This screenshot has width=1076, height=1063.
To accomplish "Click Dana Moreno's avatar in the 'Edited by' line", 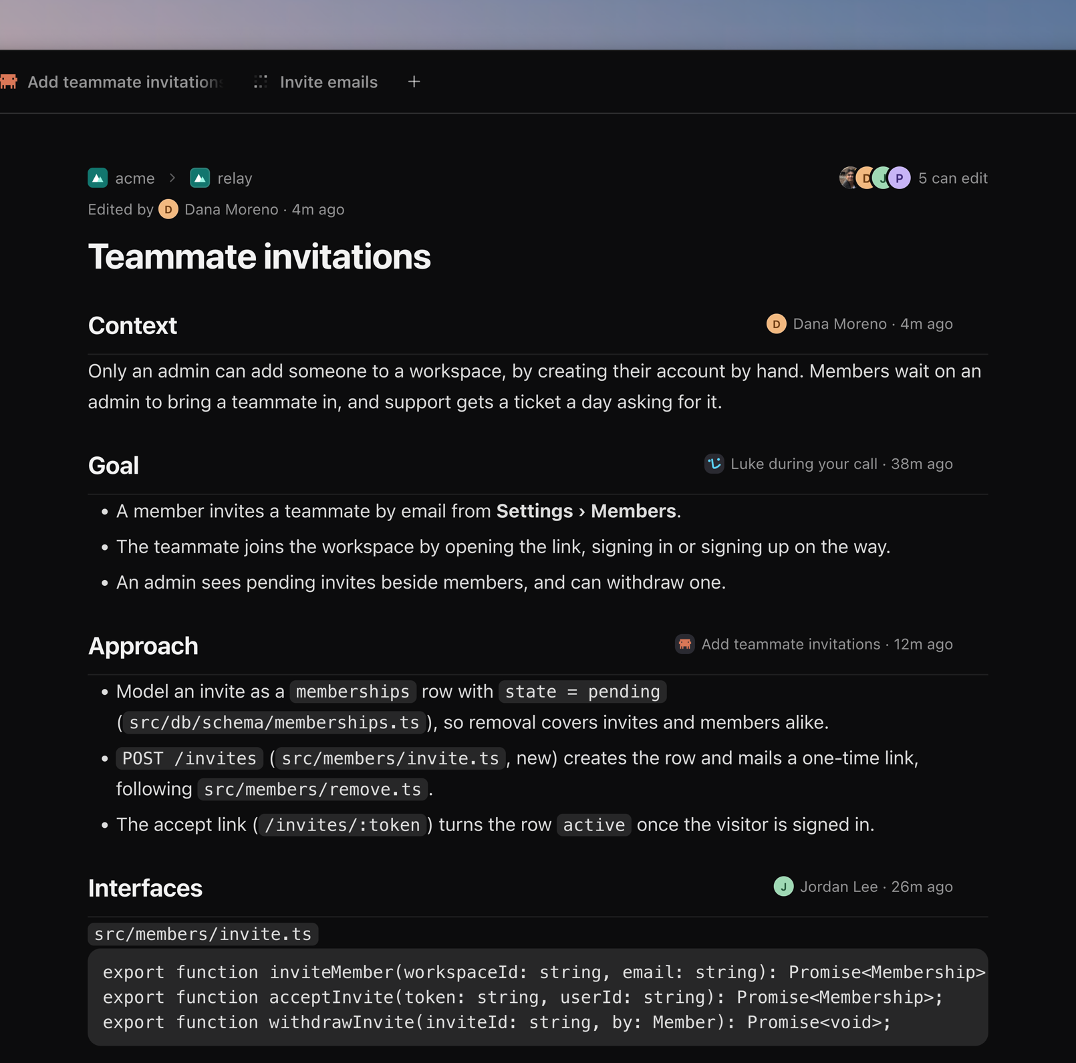I will click(168, 210).
